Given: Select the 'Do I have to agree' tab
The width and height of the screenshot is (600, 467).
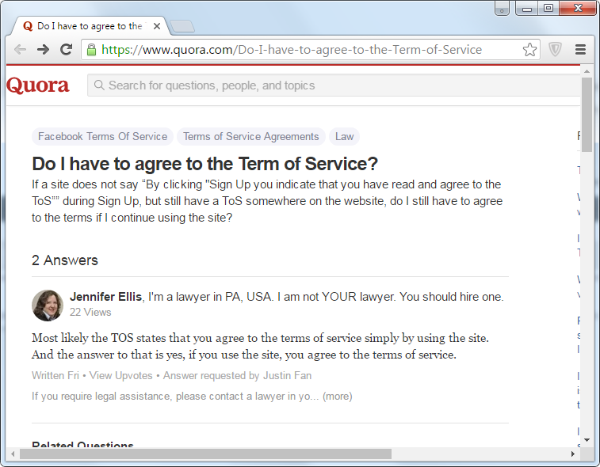Looking at the screenshot, I should point(87,26).
